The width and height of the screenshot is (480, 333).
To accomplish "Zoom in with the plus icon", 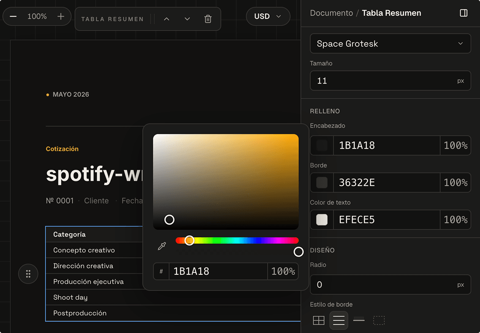I will tap(61, 16).
